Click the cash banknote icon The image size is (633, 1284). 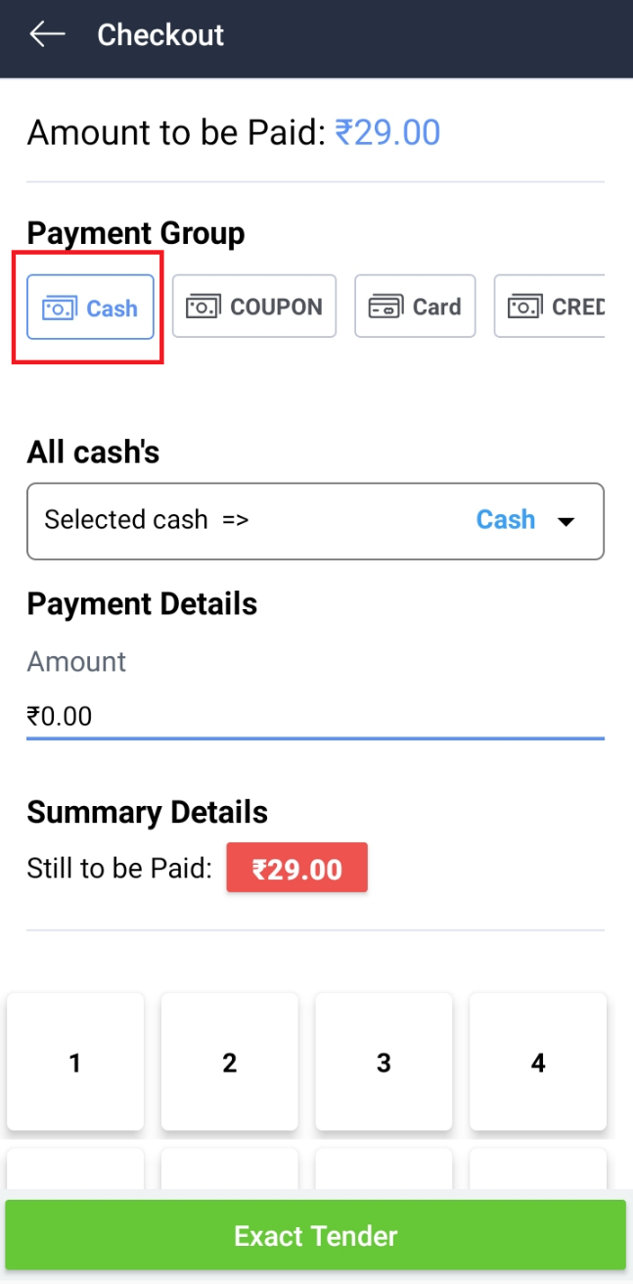(59, 309)
